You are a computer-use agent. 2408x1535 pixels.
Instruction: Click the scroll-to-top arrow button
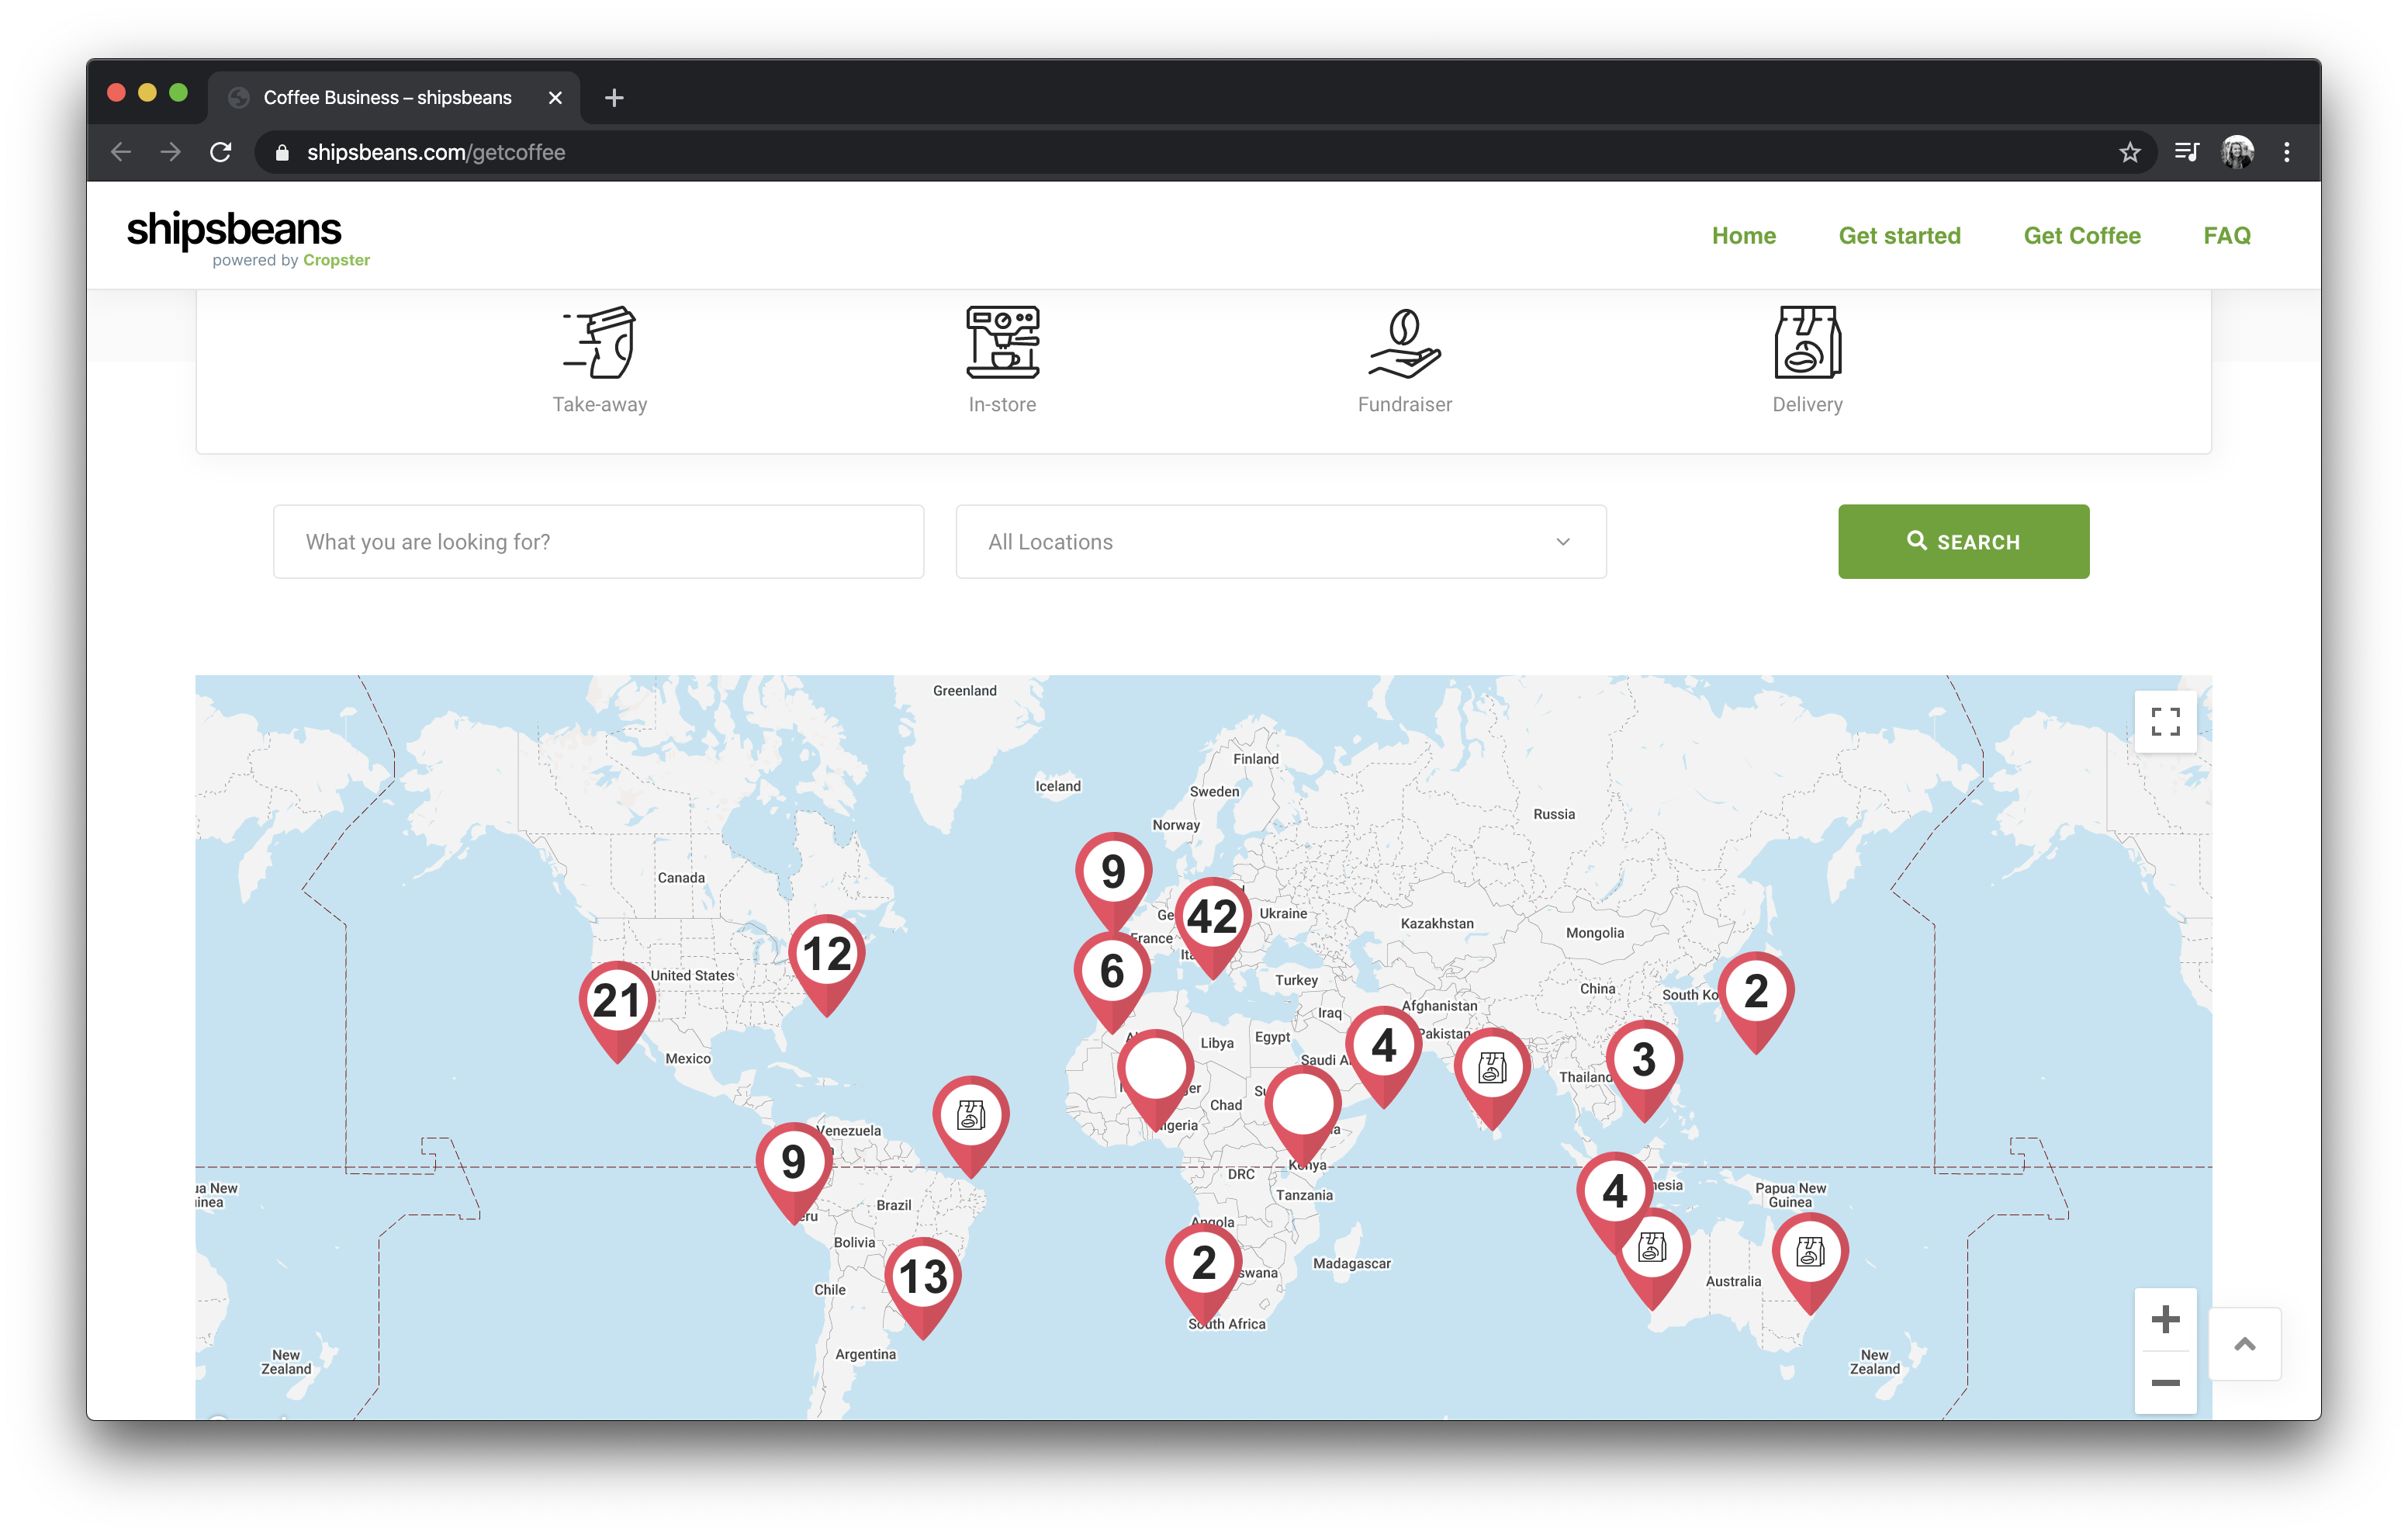click(2245, 1344)
